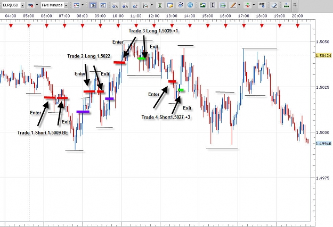Select the 'Trade 4 Short1.5027 +3' label

click(166, 117)
